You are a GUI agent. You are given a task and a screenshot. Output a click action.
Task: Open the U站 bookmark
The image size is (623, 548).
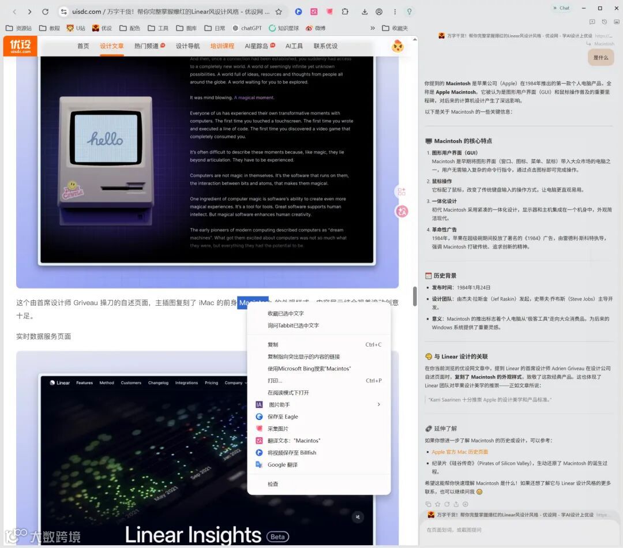pos(76,28)
